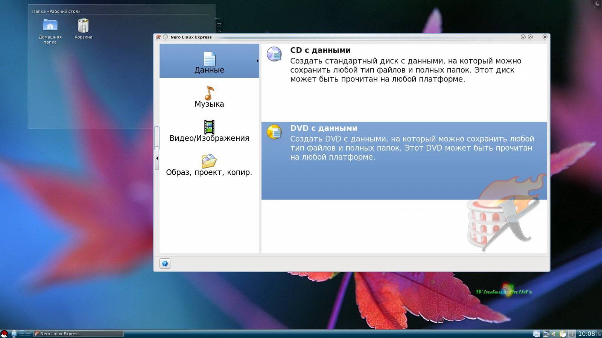Choose the Данные category label
Screen dimensions: 602x338
click(x=209, y=70)
